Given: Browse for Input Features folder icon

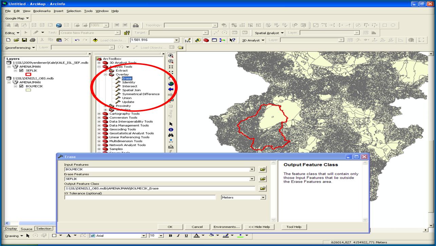Looking at the screenshot, I should pos(263,169).
